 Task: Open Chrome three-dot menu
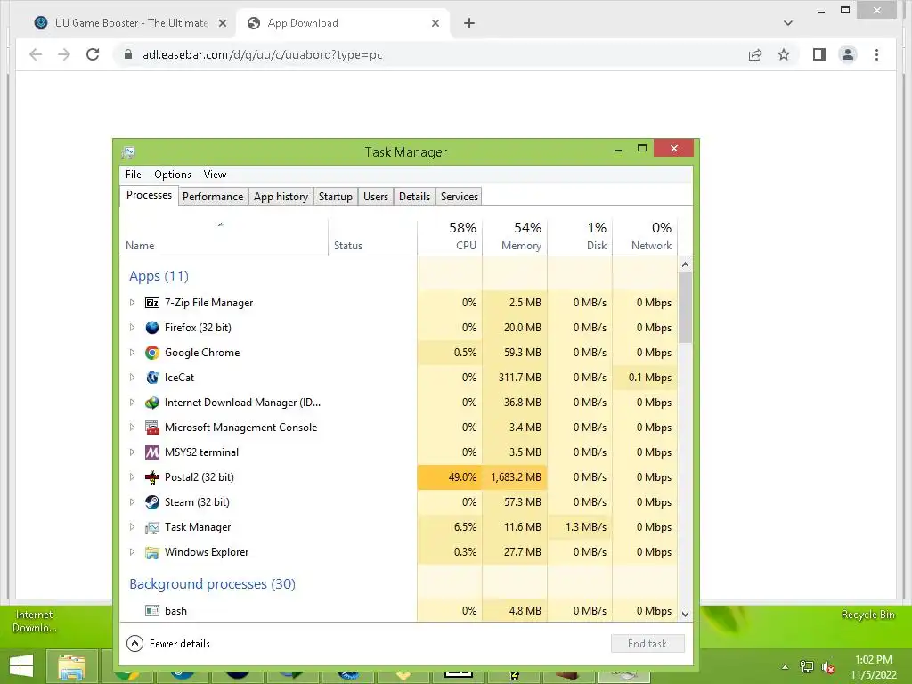[876, 54]
